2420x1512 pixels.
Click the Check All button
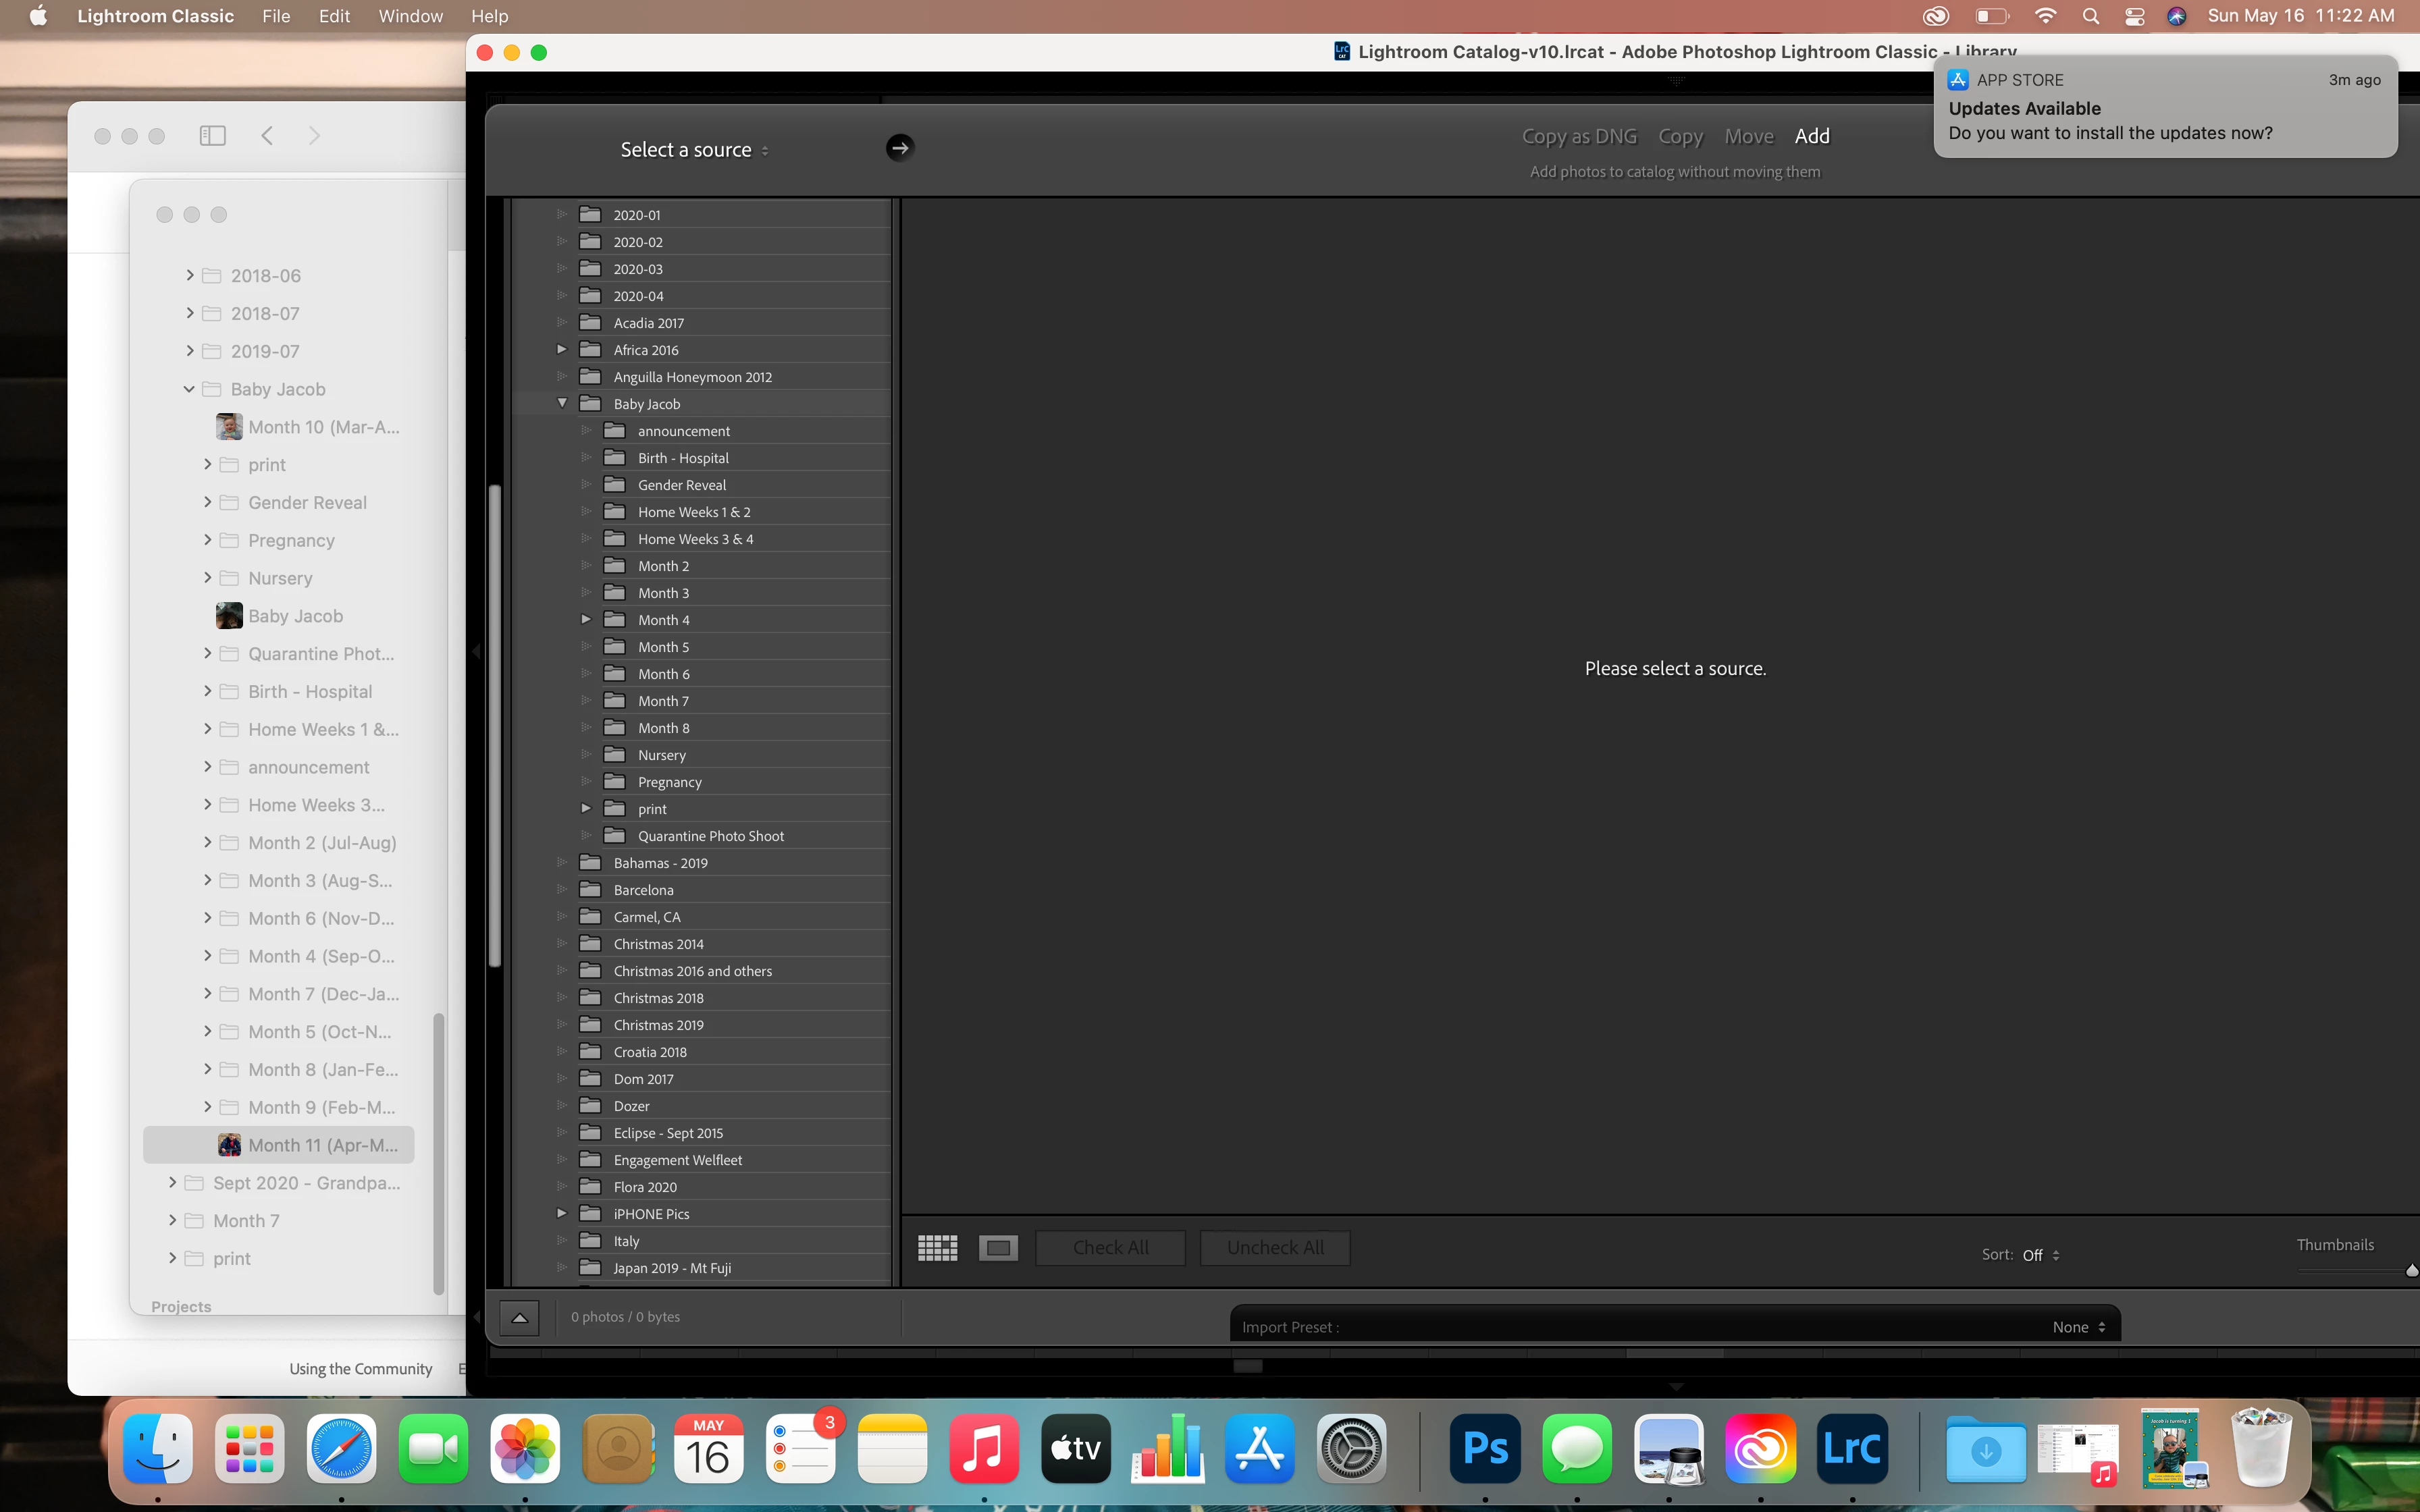(1110, 1247)
